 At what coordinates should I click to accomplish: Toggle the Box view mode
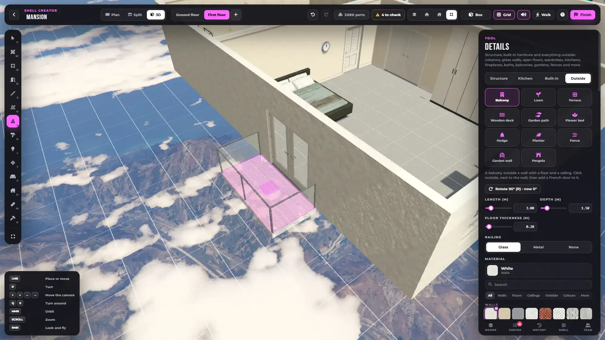click(475, 15)
